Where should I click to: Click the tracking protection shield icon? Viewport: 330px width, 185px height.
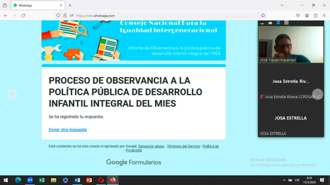[x=58, y=15]
